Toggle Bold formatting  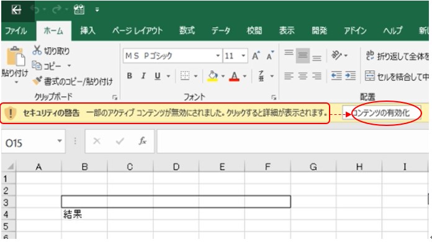tap(130, 76)
